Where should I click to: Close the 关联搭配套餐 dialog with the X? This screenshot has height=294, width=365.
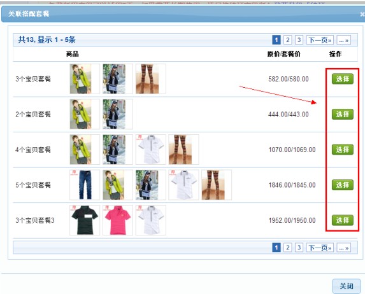pos(362,14)
